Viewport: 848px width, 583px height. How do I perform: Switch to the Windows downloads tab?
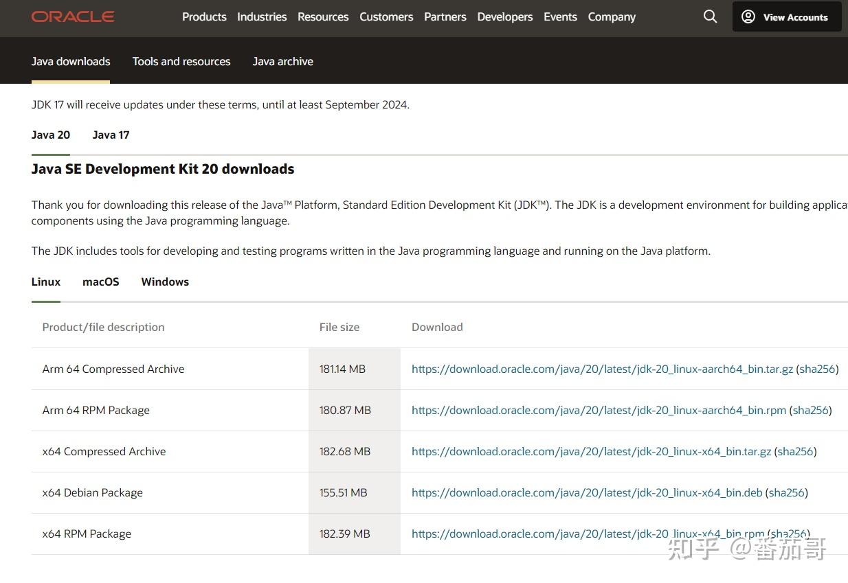click(165, 282)
